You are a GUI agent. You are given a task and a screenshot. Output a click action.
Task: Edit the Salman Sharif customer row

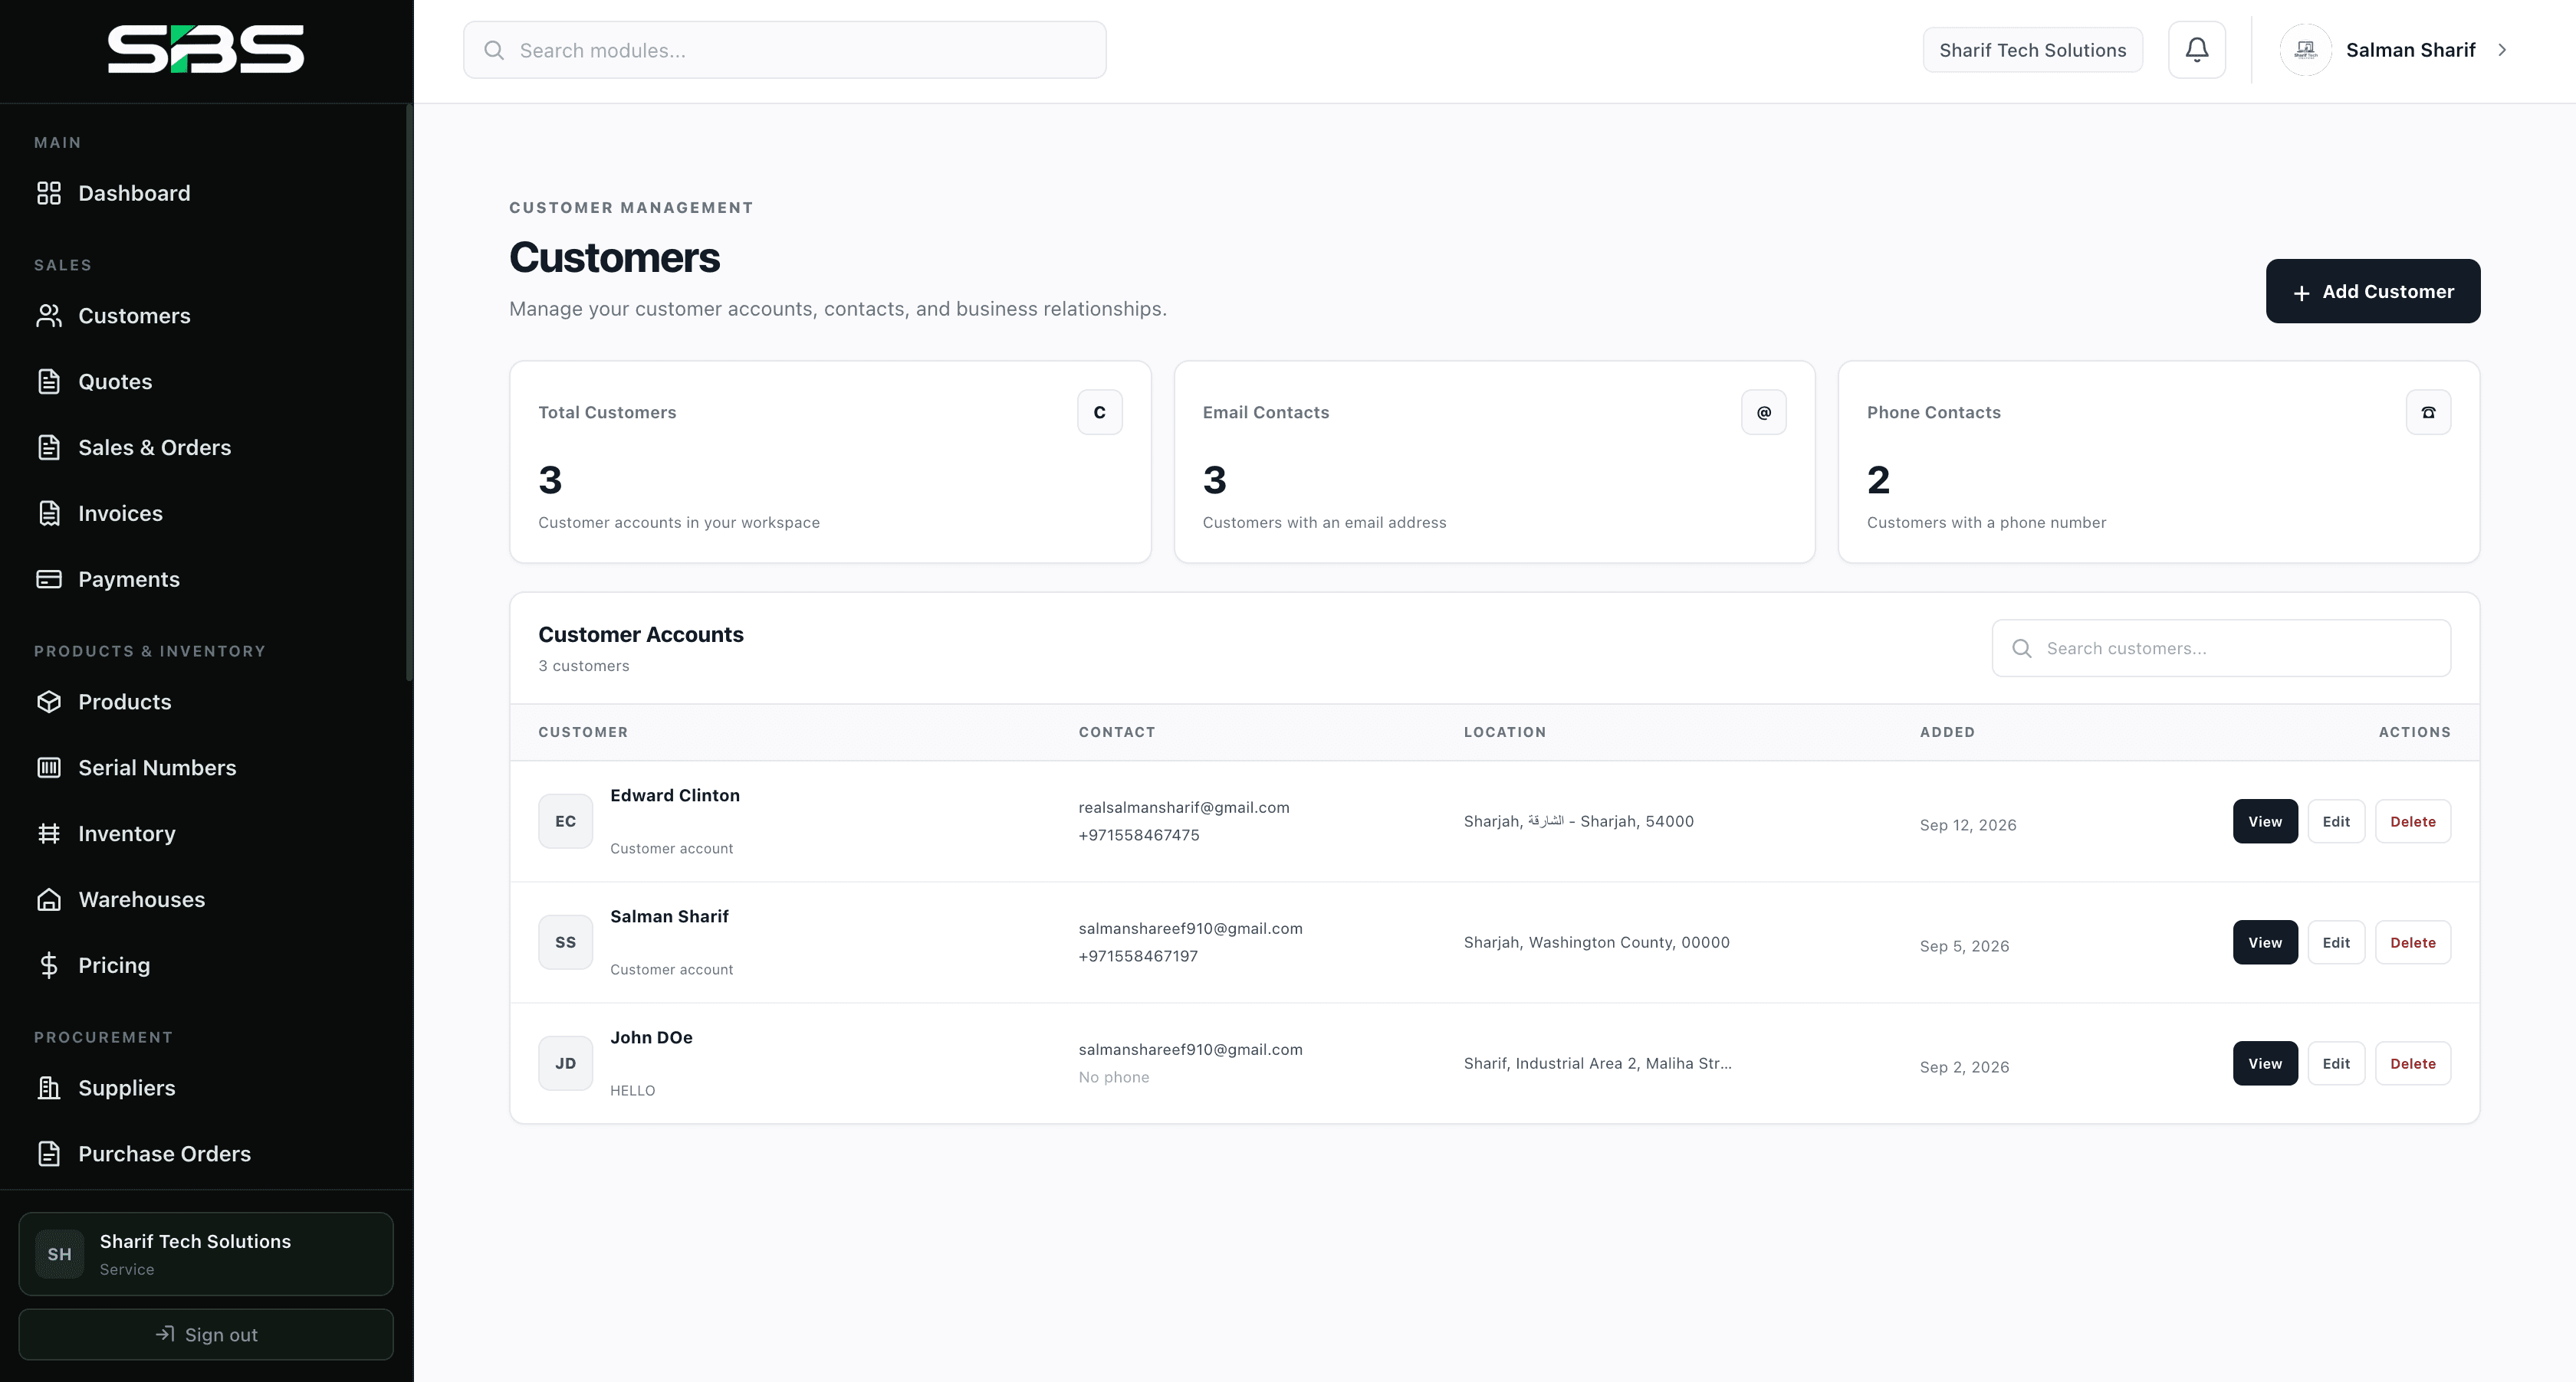pyautogui.click(x=2336, y=942)
